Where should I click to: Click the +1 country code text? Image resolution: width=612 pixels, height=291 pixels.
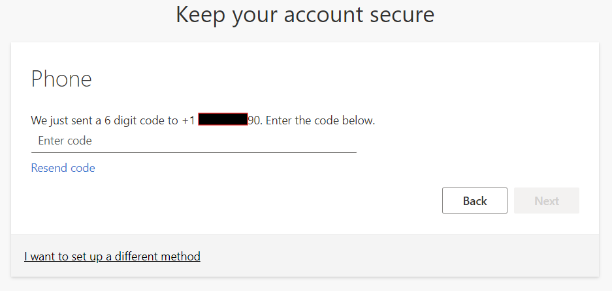[x=188, y=120]
